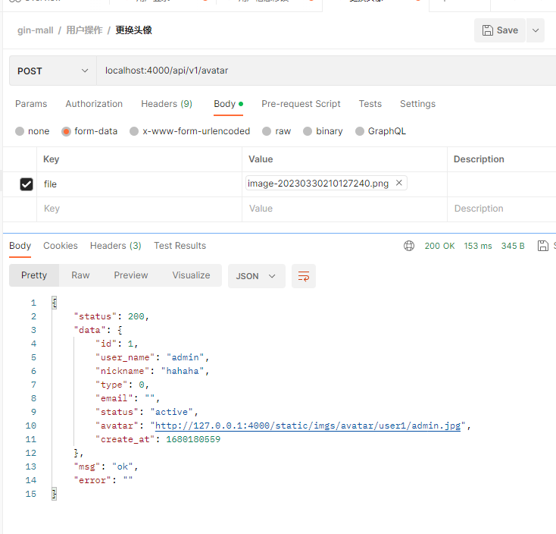Click the empty Description placeholder cell

pos(501,209)
